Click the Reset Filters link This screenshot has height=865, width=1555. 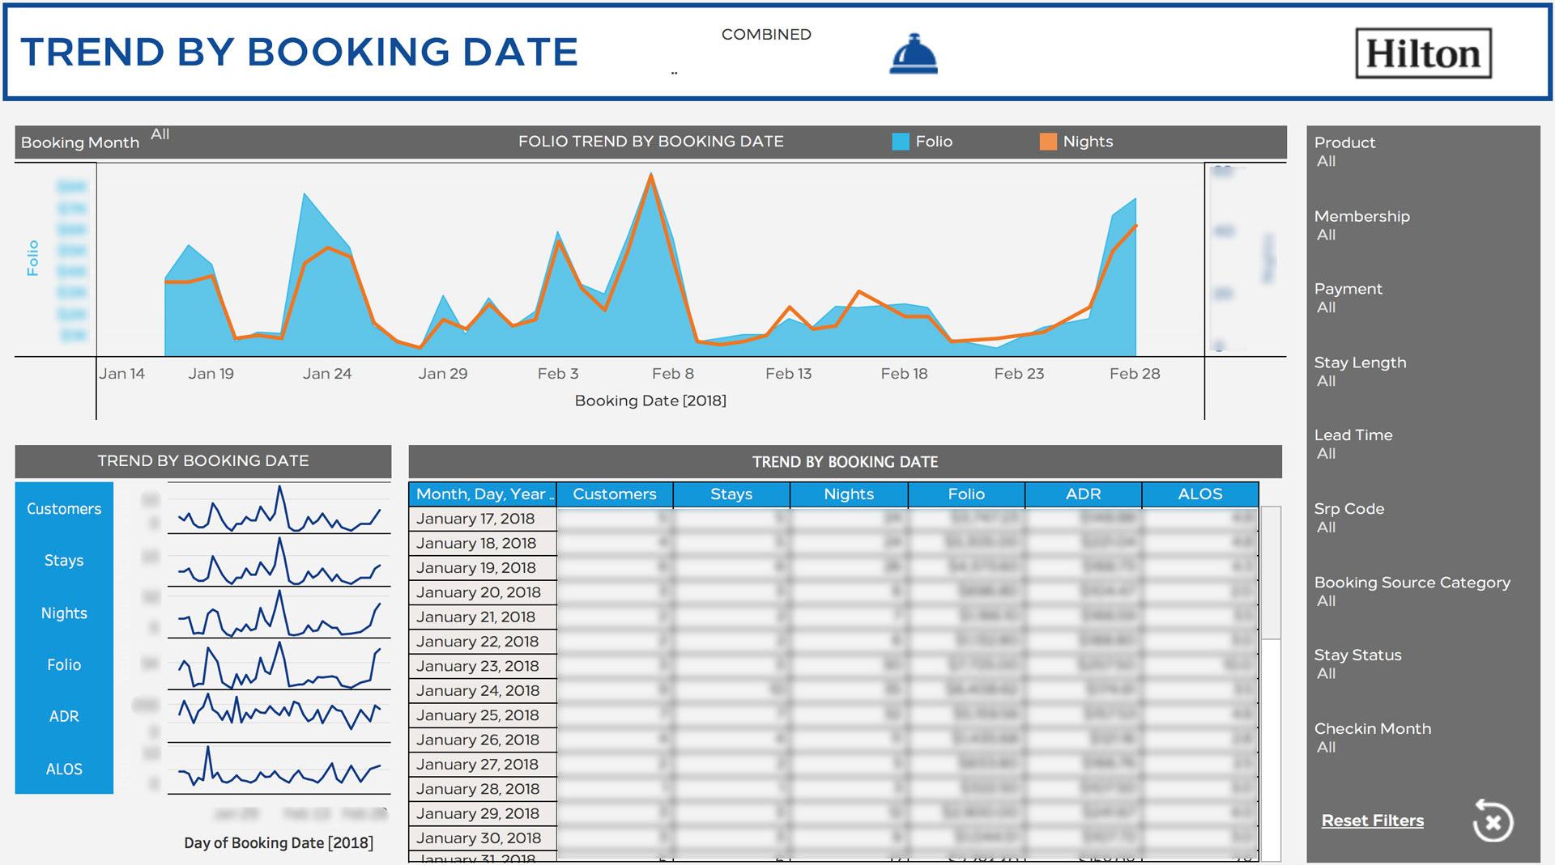1372,820
